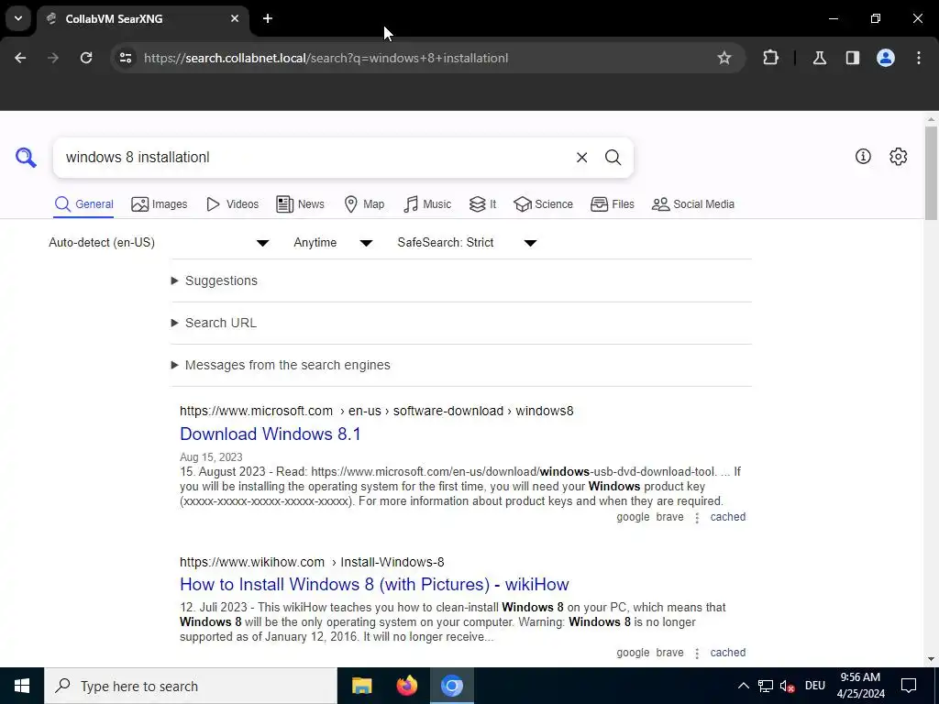This screenshot has height=704, width=939.
Task: Open File Explorer from taskbar
Action: [361, 686]
